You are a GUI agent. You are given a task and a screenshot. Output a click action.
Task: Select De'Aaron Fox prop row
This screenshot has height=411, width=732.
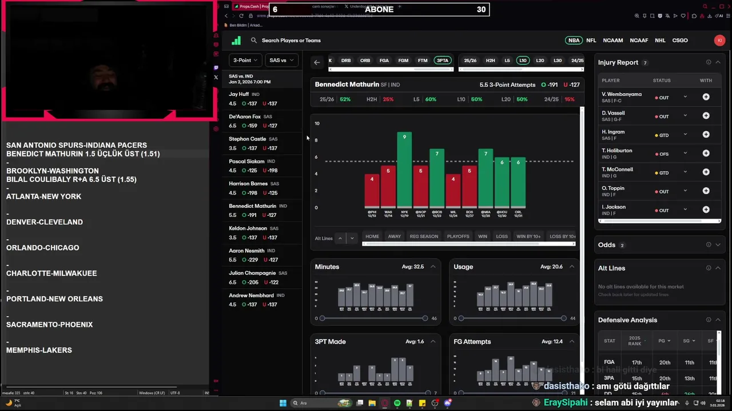point(263,121)
